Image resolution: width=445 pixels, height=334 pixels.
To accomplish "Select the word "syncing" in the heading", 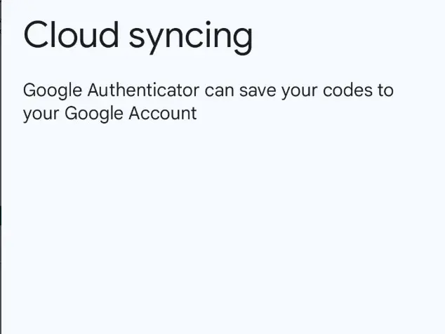I will [190, 38].
